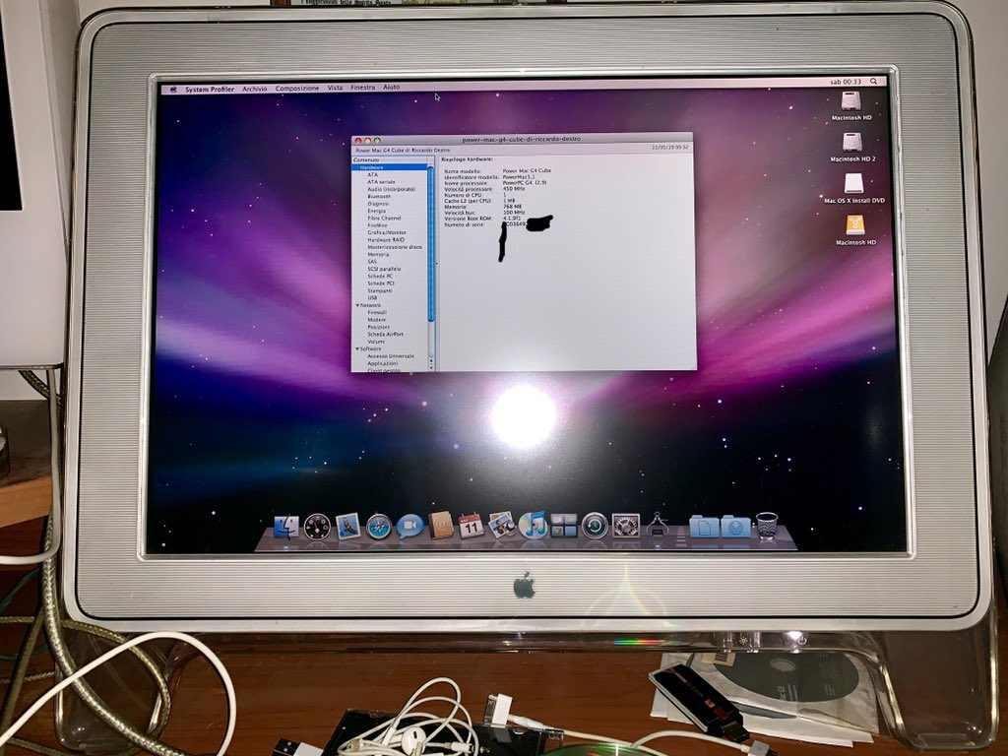Select the orange Macintosh HD external drive
This screenshot has height=756, width=1008.
(x=855, y=225)
